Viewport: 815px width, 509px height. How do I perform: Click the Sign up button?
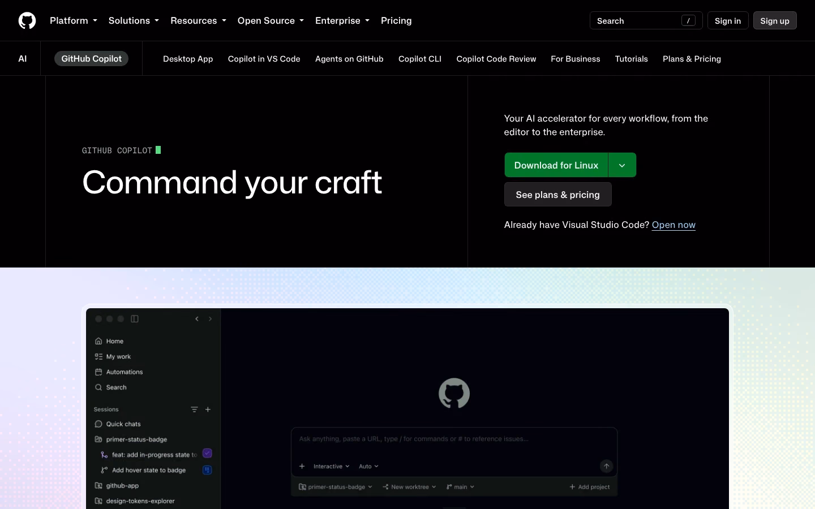[x=775, y=20]
